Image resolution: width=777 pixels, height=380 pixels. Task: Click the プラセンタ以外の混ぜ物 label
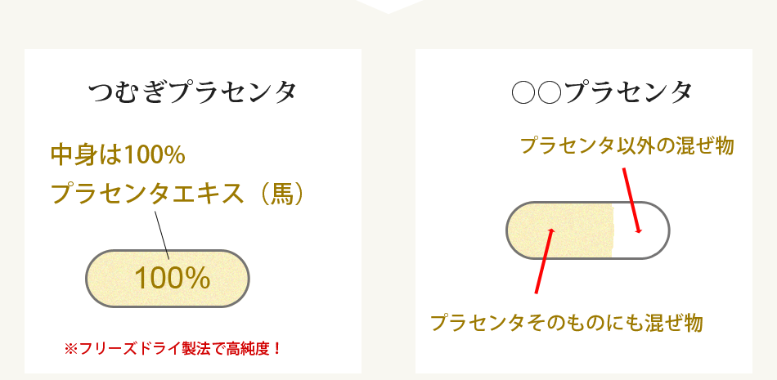627,146
